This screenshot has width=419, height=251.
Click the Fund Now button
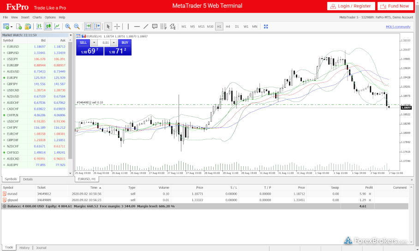pos(395,6)
